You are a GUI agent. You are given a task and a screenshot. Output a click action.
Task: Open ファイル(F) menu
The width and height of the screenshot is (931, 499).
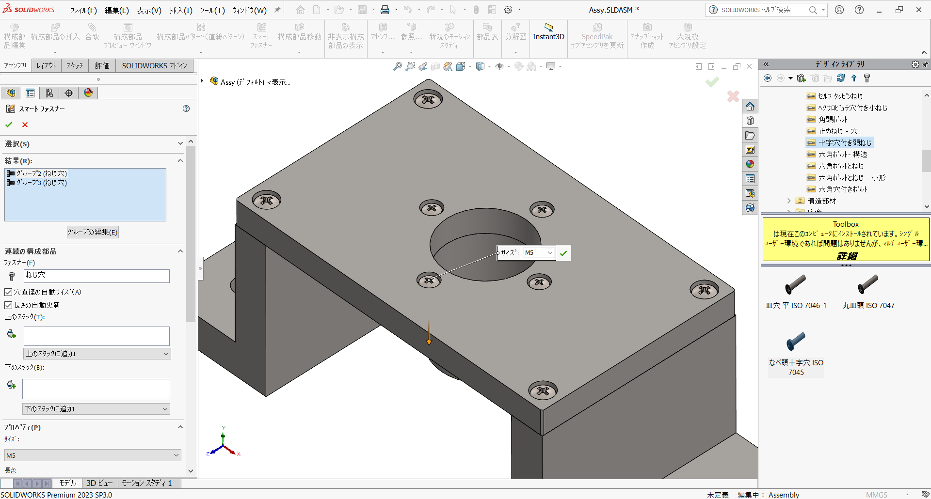83,10
